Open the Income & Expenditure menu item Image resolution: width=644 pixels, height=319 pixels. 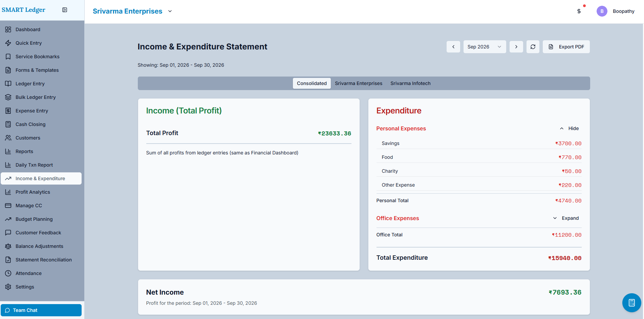tap(41, 178)
